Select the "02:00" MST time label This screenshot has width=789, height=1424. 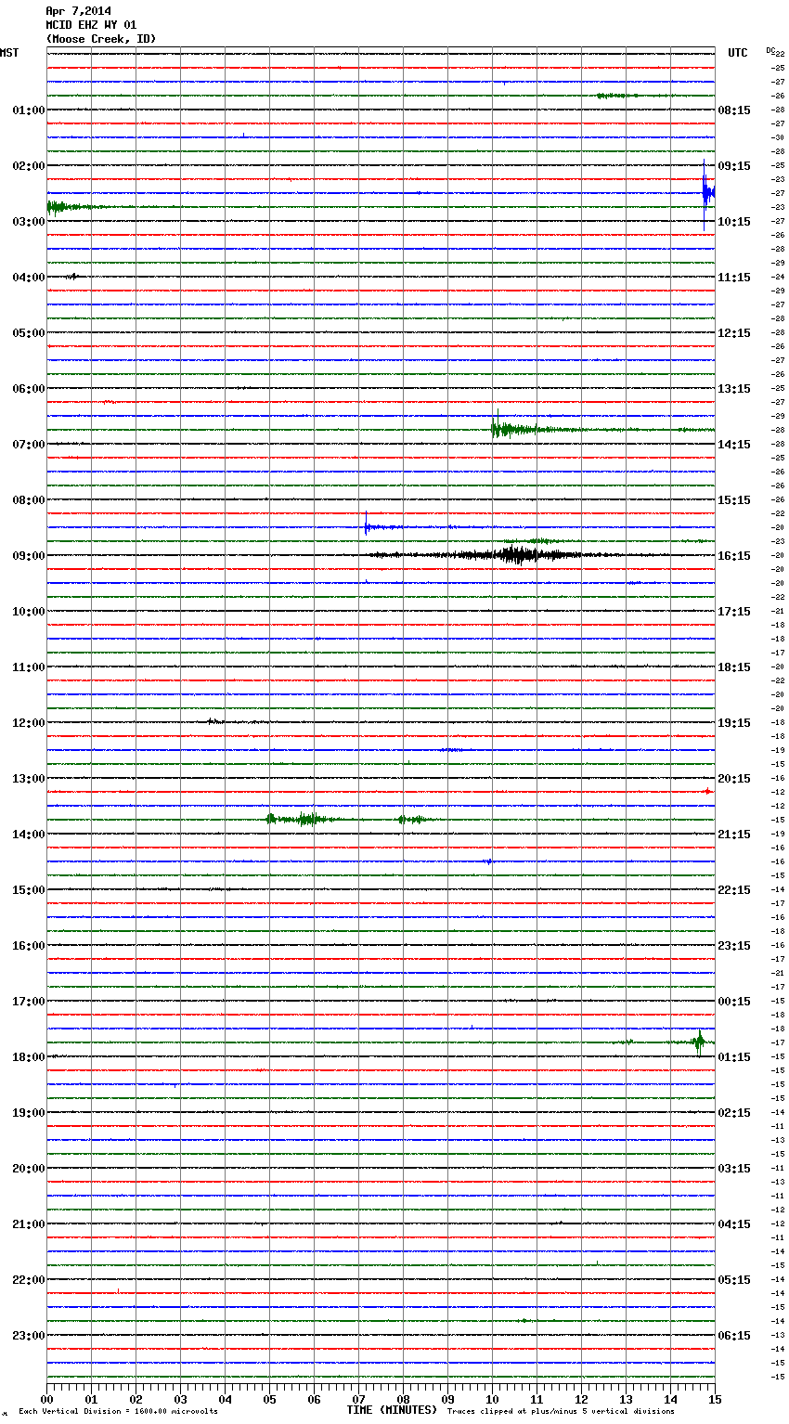coord(28,166)
